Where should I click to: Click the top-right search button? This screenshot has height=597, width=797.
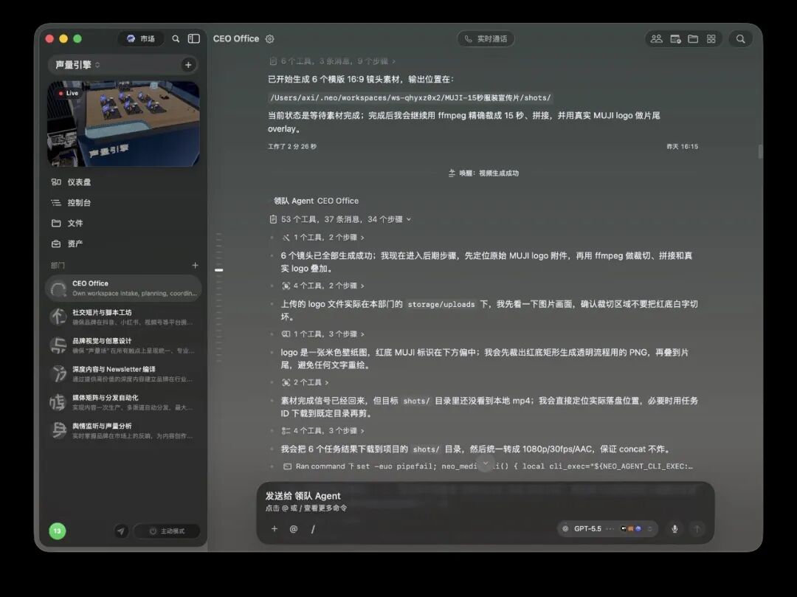pyautogui.click(x=741, y=39)
